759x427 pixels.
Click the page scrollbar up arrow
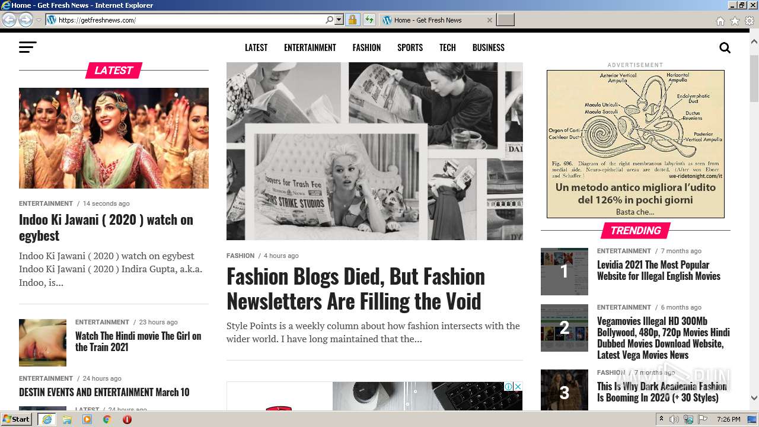tap(754, 42)
